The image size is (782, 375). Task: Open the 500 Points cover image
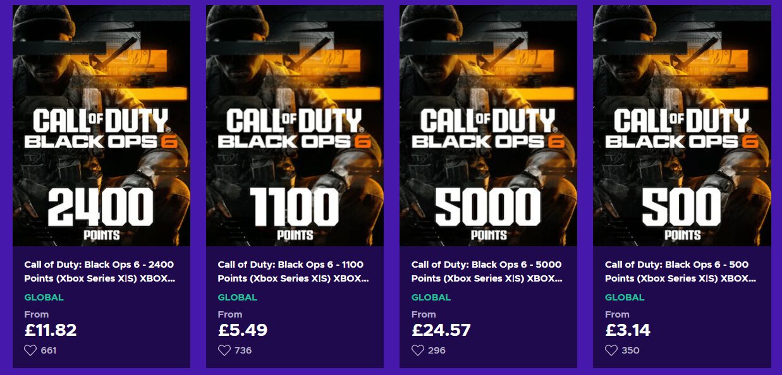[x=681, y=126]
